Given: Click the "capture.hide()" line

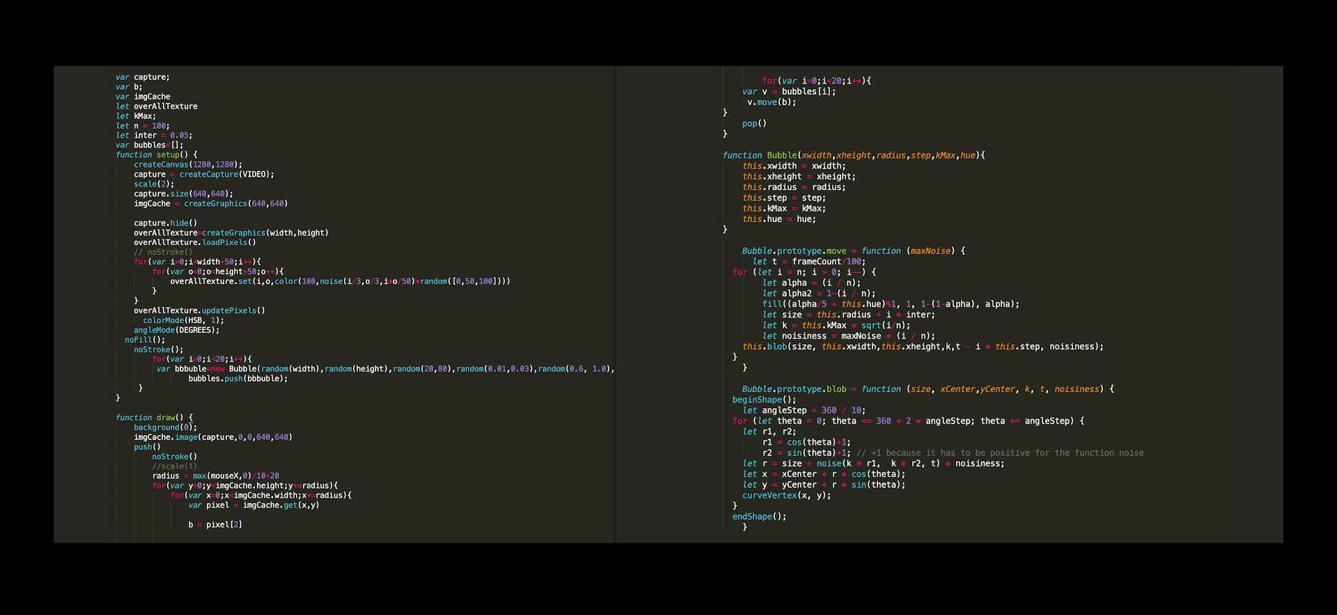Looking at the screenshot, I should pyautogui.click(x=165, y=223).
